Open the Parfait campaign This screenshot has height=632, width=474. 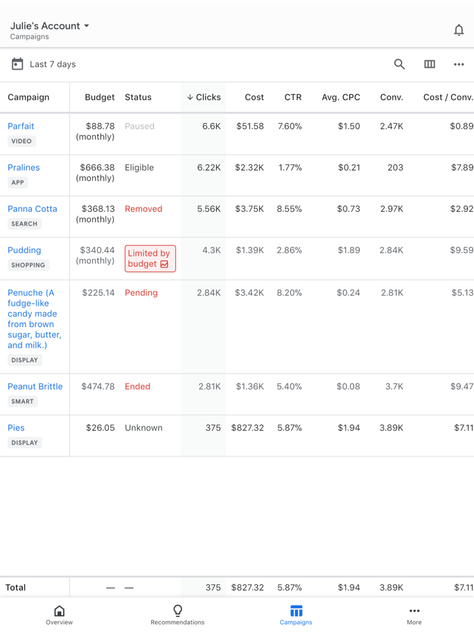[x=21, y=126]
